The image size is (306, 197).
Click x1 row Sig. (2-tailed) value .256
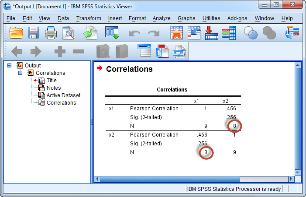230,117
